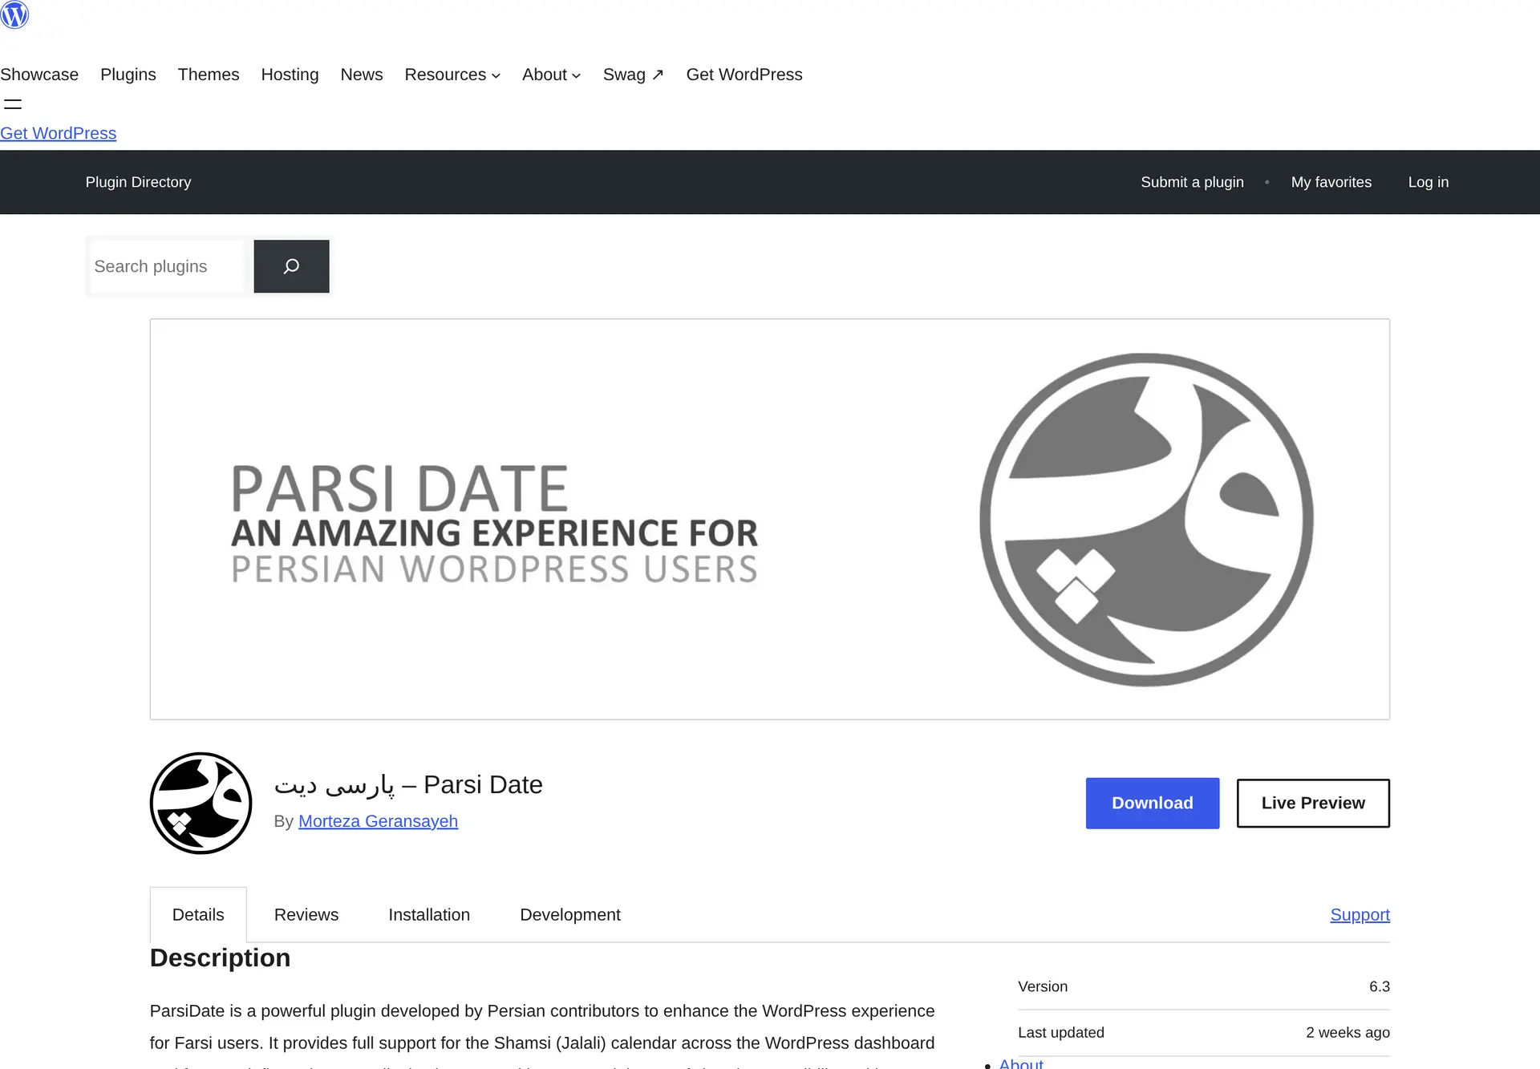The width and height of the screenshot is (1540, 1069).
Task: Switch to the Development tab
Action: pyautogui.click(x=570, y=915)
